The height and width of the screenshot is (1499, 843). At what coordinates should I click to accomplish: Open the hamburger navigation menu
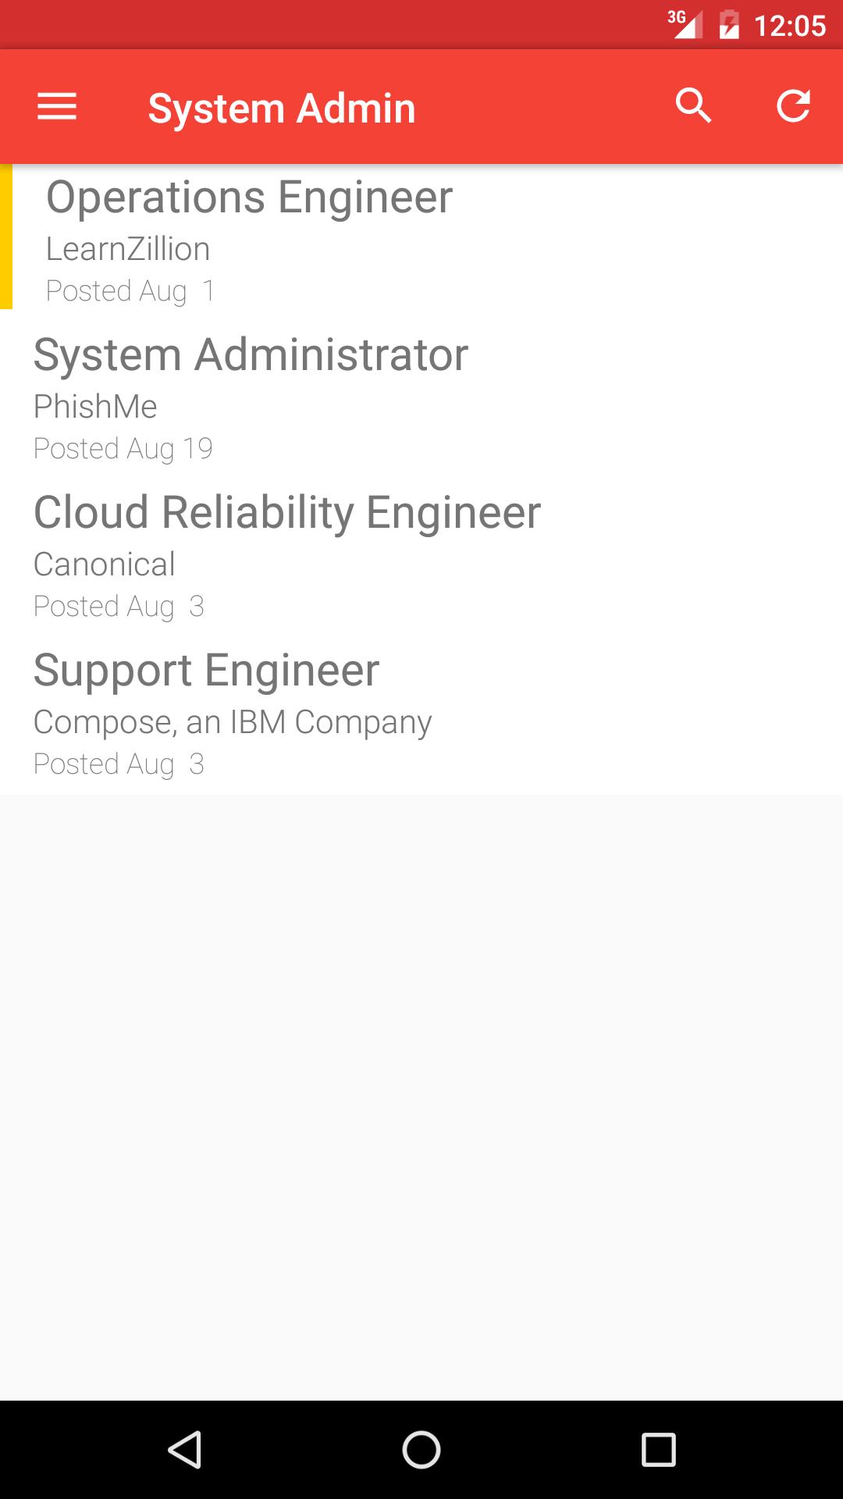57,107
